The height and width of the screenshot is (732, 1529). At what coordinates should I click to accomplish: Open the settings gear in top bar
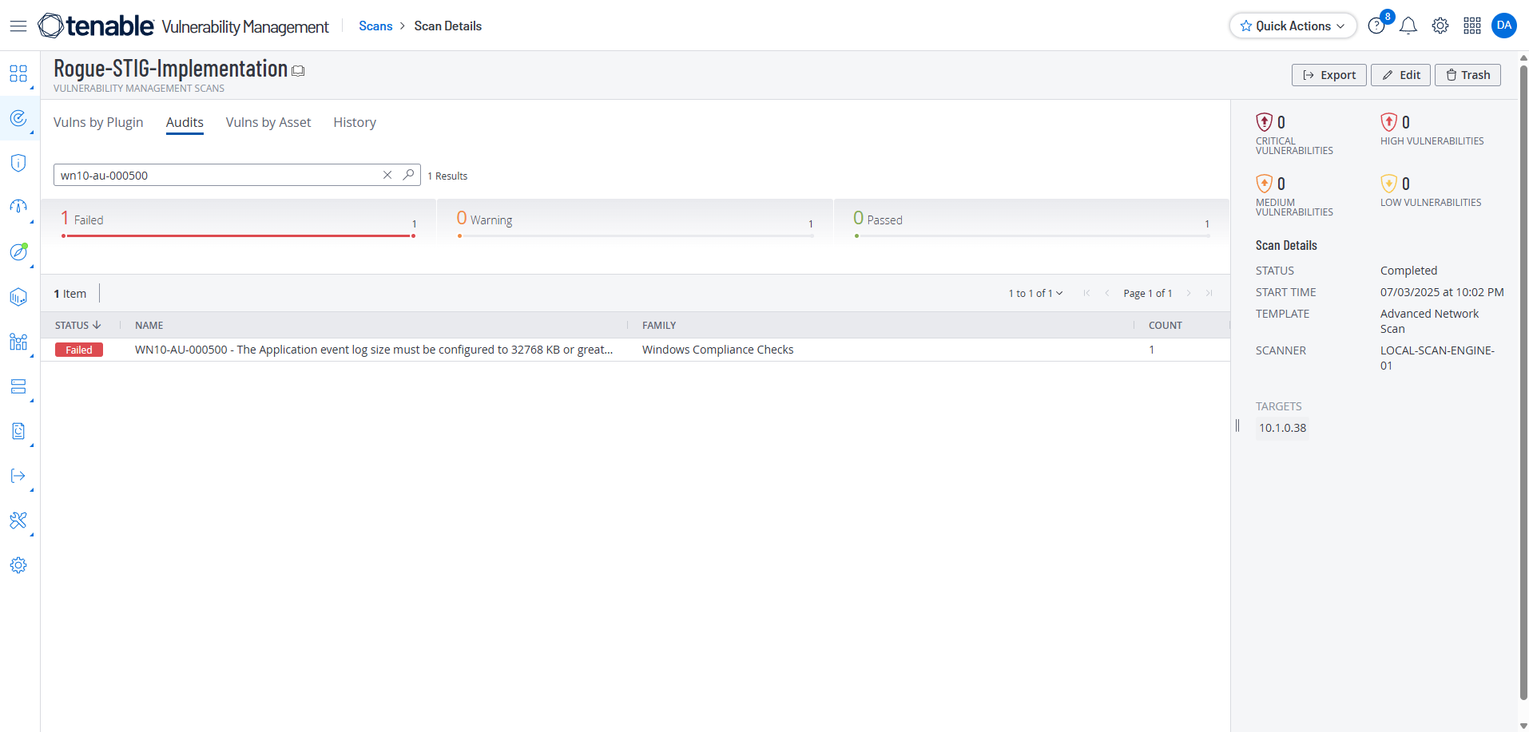click(1440, 26)
